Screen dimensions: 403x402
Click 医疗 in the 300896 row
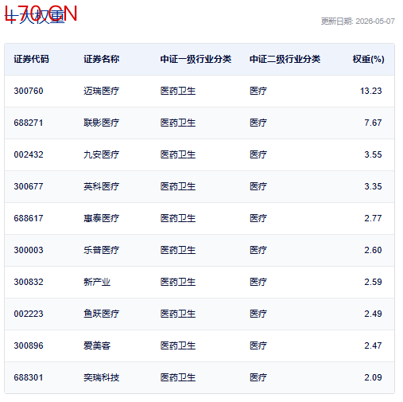(258, 345)
